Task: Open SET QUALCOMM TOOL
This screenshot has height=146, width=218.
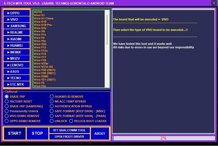Action: pyautogui.click(x=69, y=130)
